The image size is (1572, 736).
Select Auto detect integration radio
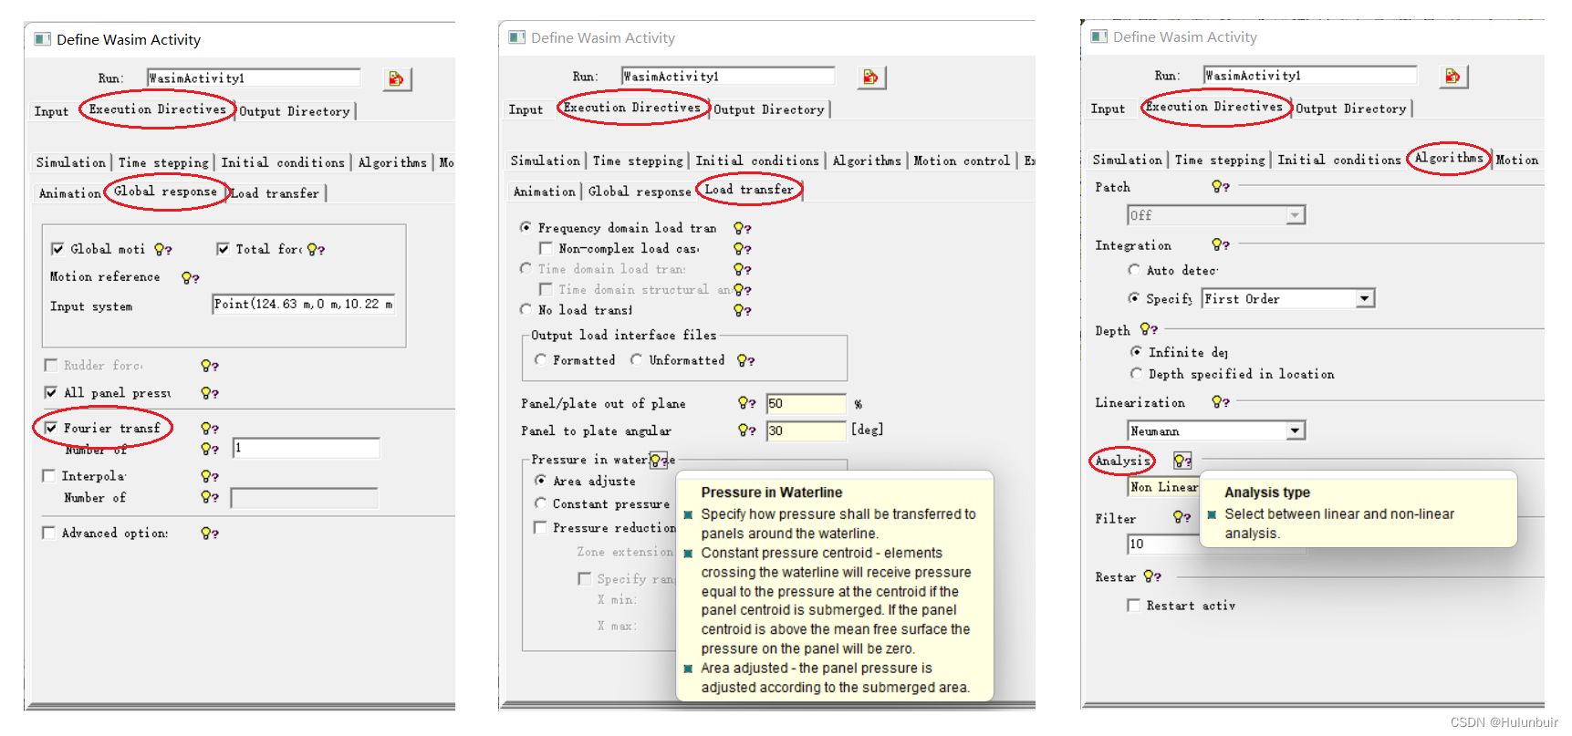(1134, 270)
